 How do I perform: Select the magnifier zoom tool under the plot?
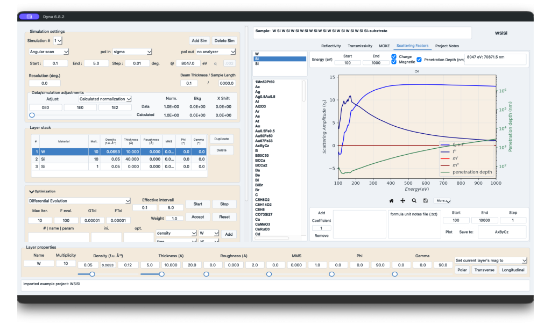tap(414, 201)
